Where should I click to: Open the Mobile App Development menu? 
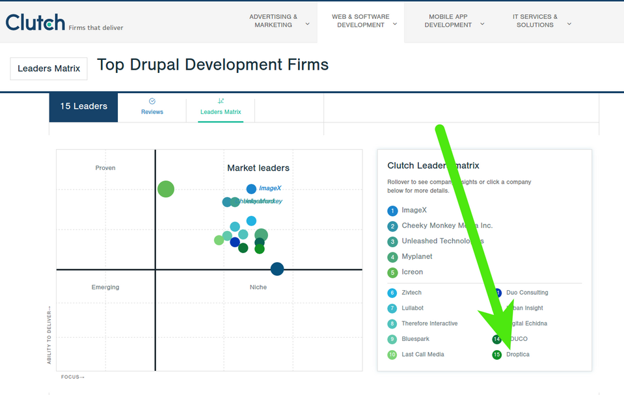[x=448, y=21]
